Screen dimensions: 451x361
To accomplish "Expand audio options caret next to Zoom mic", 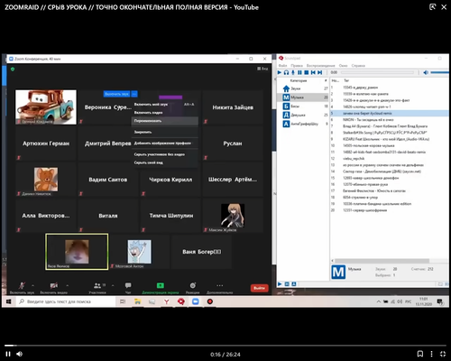I will [32, 285].
